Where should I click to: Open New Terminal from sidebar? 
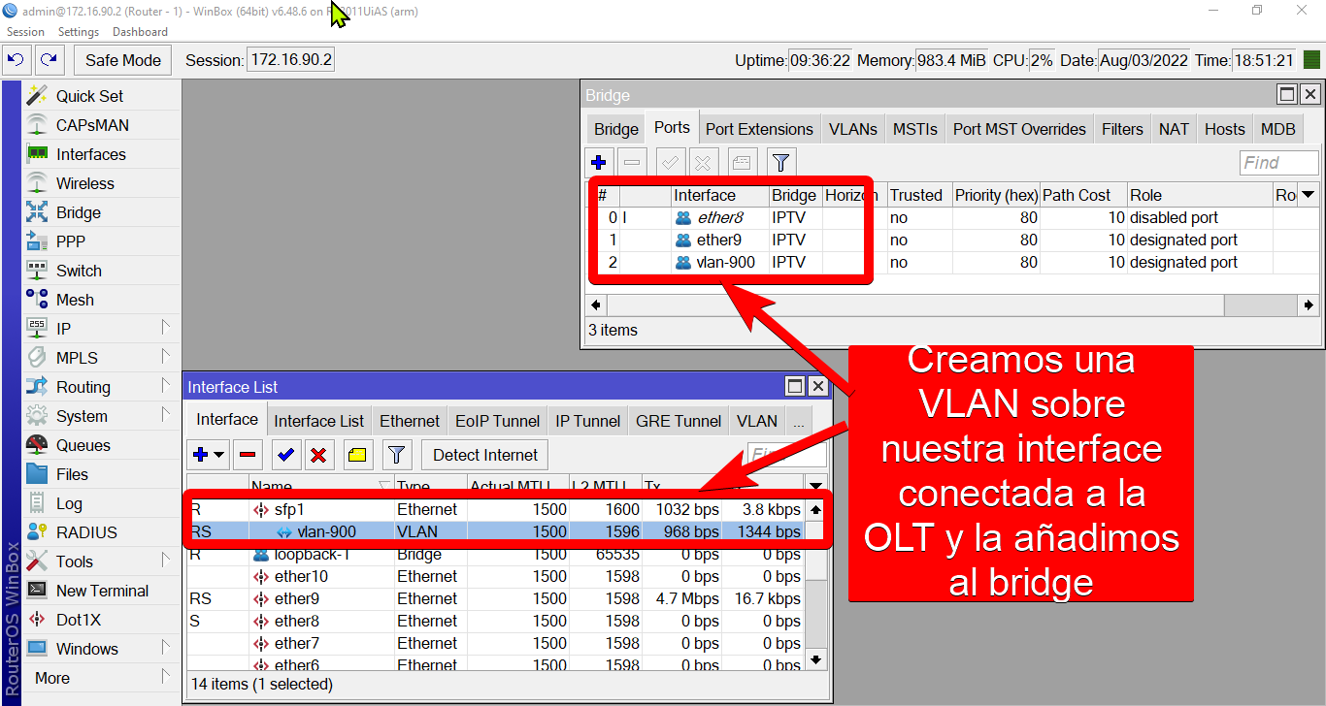[102, 591]
